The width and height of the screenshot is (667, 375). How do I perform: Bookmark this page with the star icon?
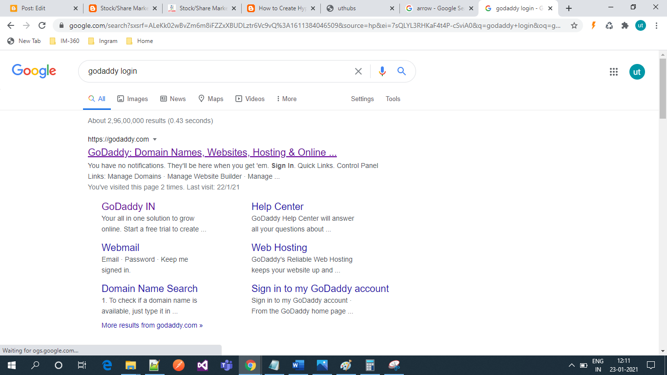574,25
